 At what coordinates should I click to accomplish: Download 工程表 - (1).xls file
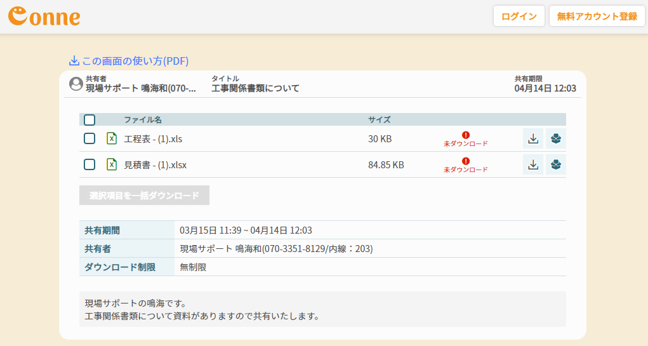tap(533, 139)
